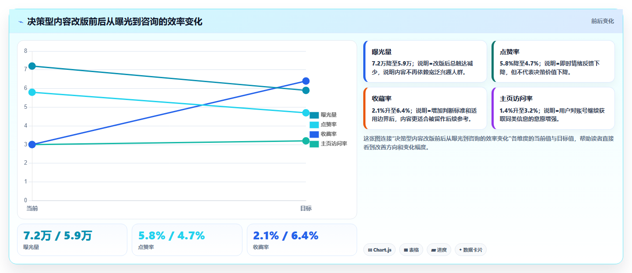Toggle 主页访问率 legend color swatch

pos(314,144)
